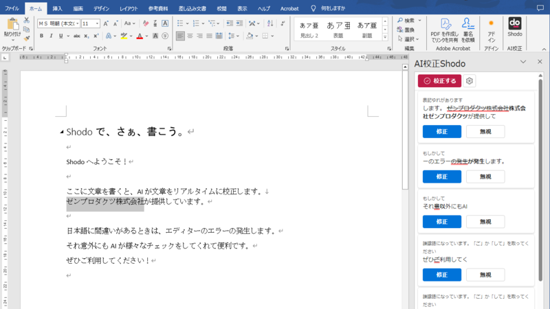This screenshot has width=550, height=309.
Task: Open the AI校正Shodo pane options chevron
Action: point(523,62)
